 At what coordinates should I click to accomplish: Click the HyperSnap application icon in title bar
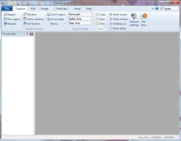pos(3,3)
